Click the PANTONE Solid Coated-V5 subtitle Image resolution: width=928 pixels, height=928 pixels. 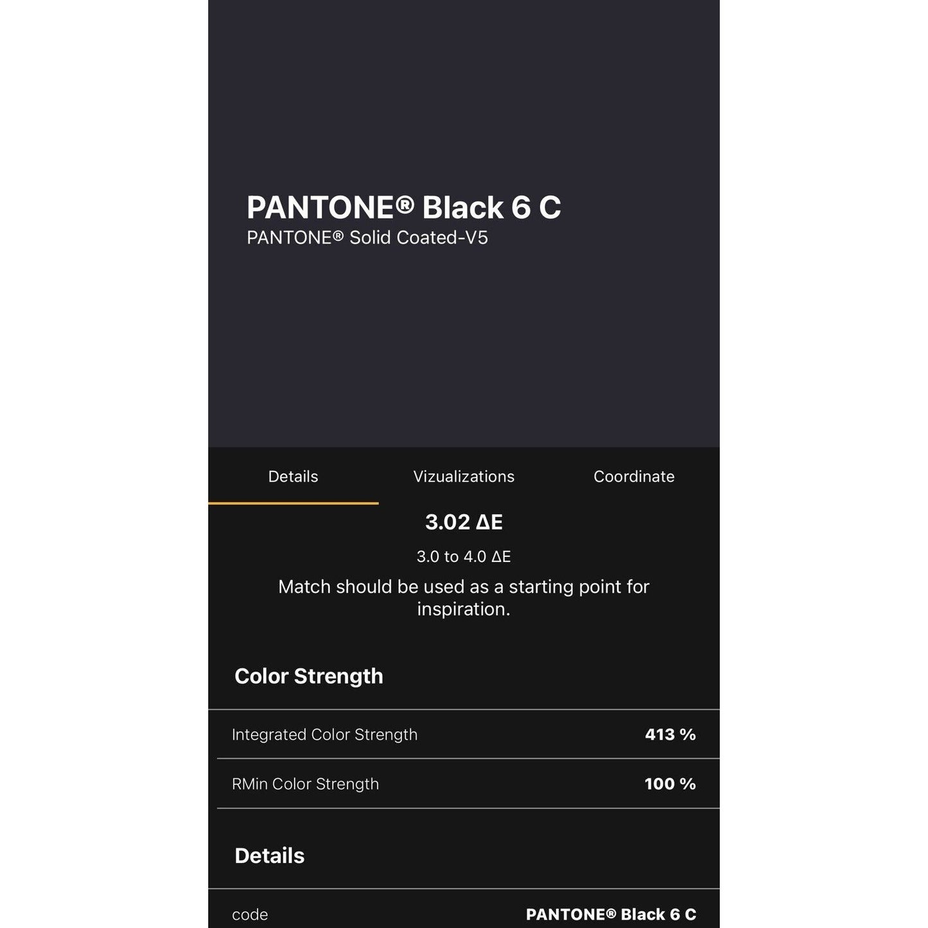pos(367,238)
